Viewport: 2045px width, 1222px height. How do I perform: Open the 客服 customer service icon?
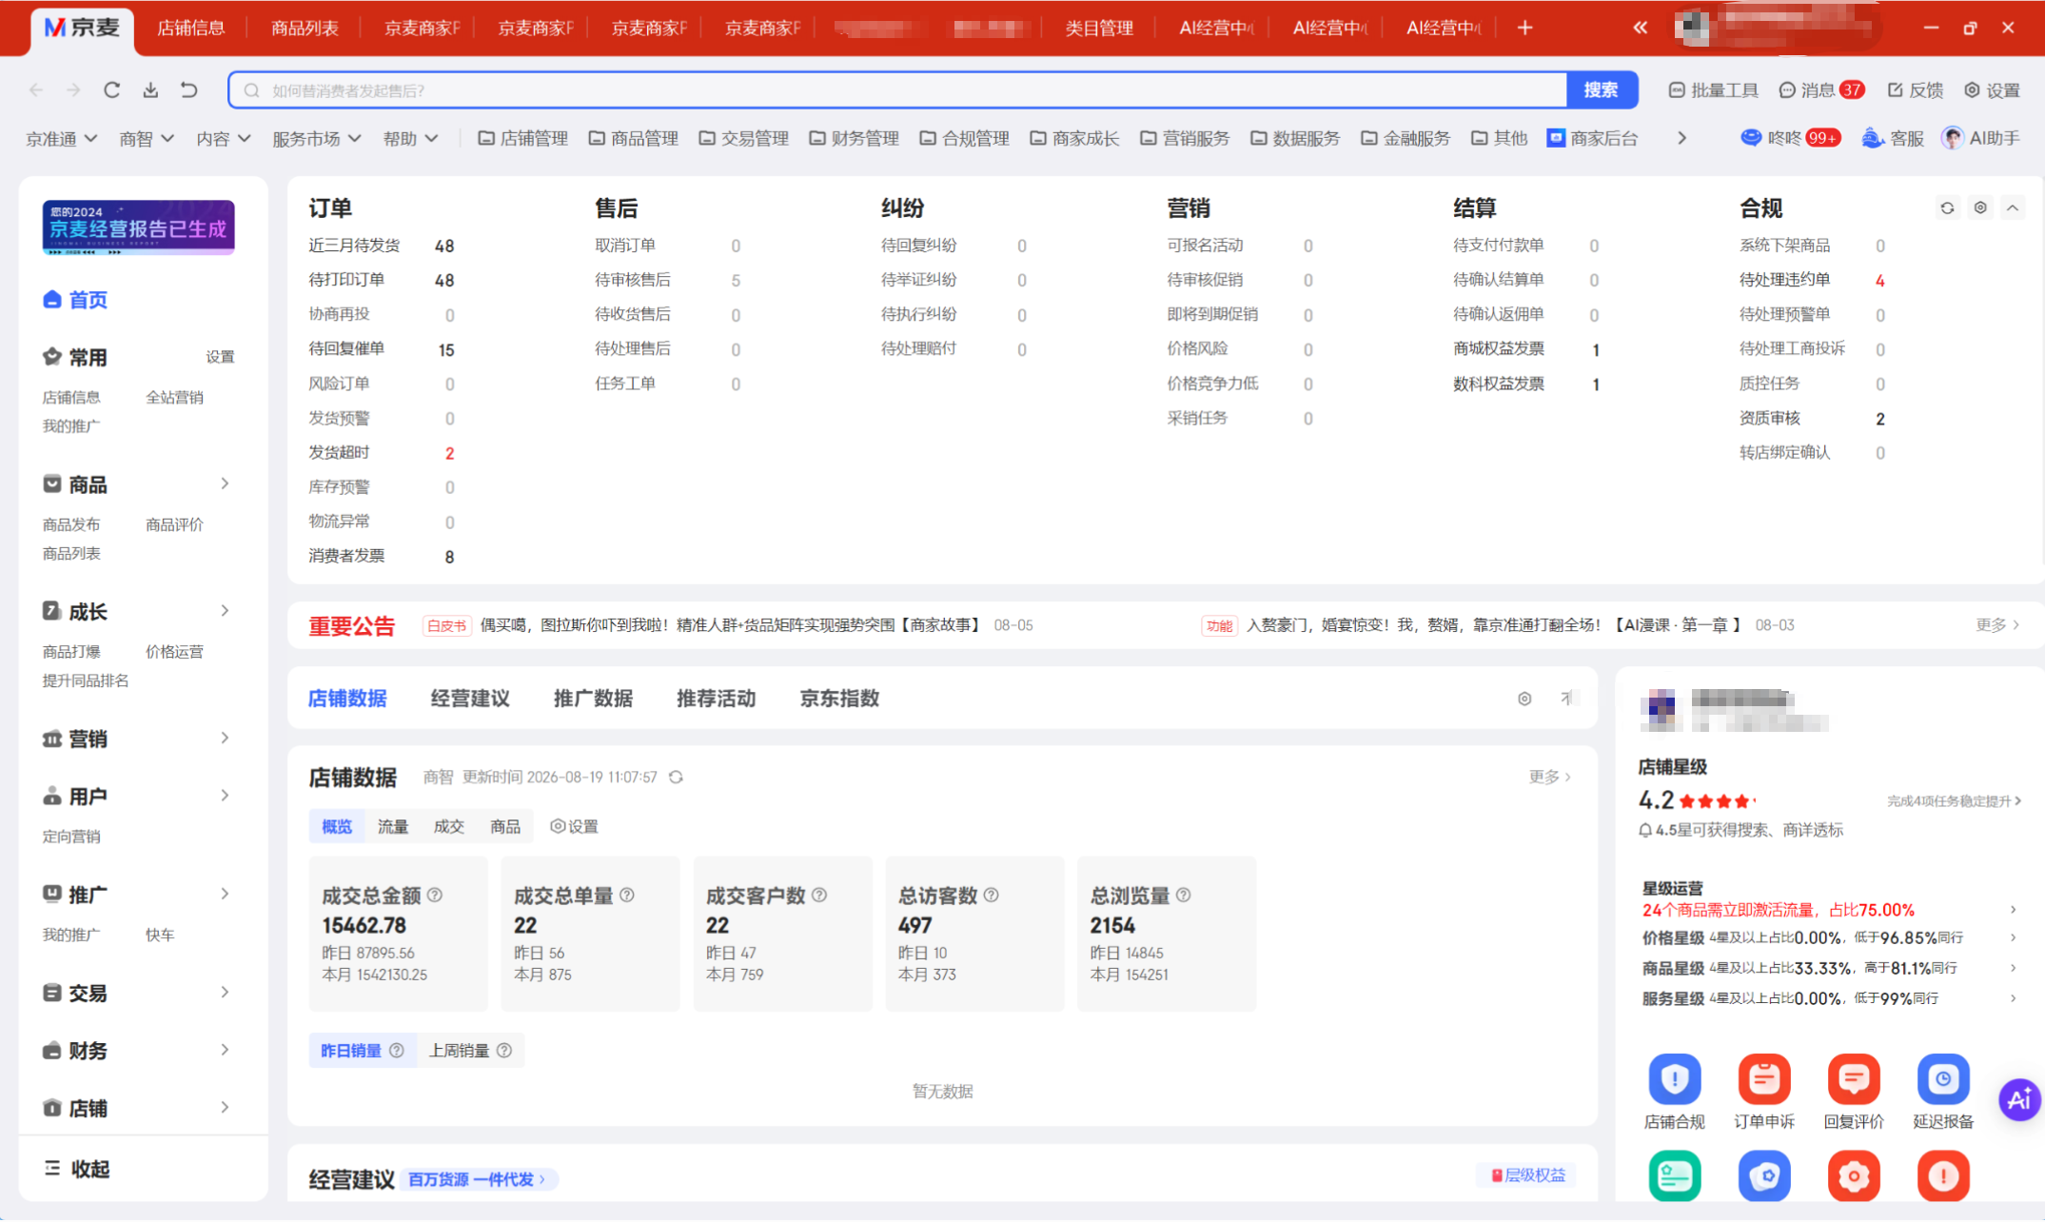click(1892, 138)
